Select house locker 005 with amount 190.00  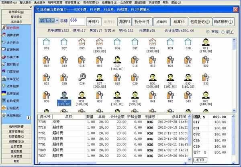100,45
